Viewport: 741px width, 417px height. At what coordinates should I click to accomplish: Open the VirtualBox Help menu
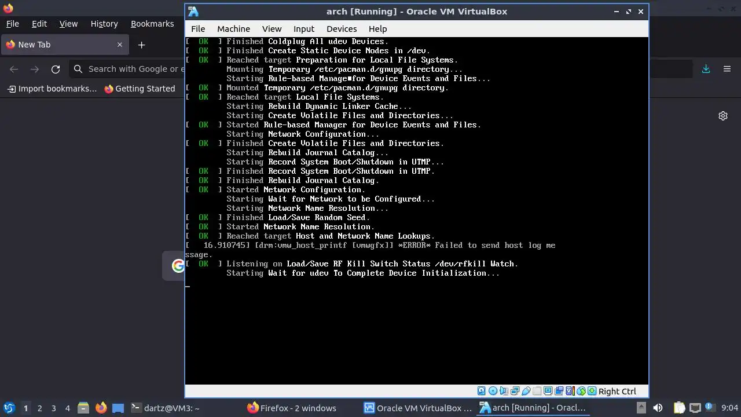377,29
